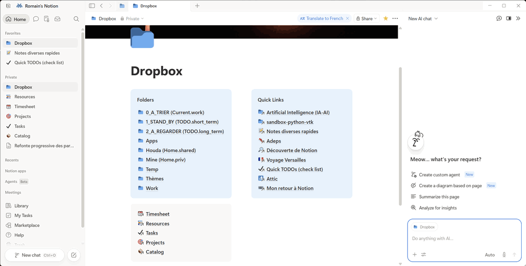Open the three-dot page options menu
Viewport: 526px width, 266px height.
[395, 18]
